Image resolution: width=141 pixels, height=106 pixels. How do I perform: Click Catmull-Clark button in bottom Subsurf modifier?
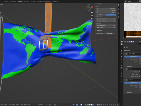(133, 83)
